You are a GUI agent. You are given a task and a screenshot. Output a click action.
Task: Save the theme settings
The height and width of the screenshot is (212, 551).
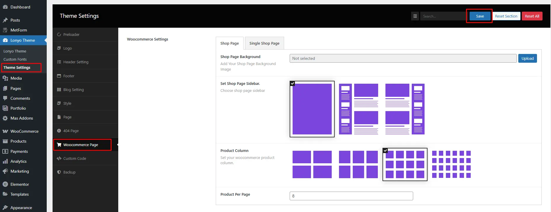click(x=480, y=16)
